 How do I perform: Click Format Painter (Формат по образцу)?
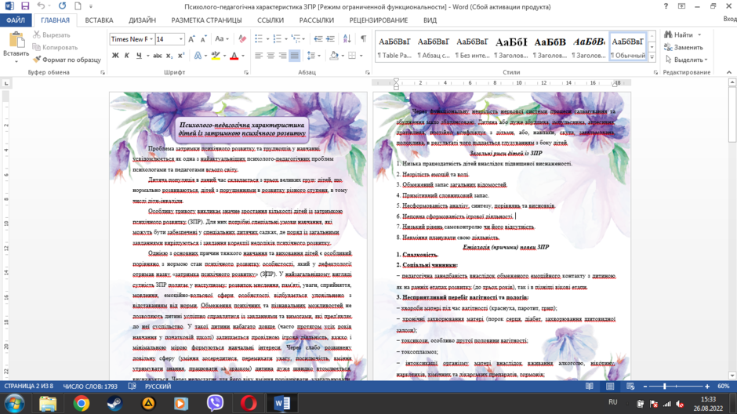point(67,60)
